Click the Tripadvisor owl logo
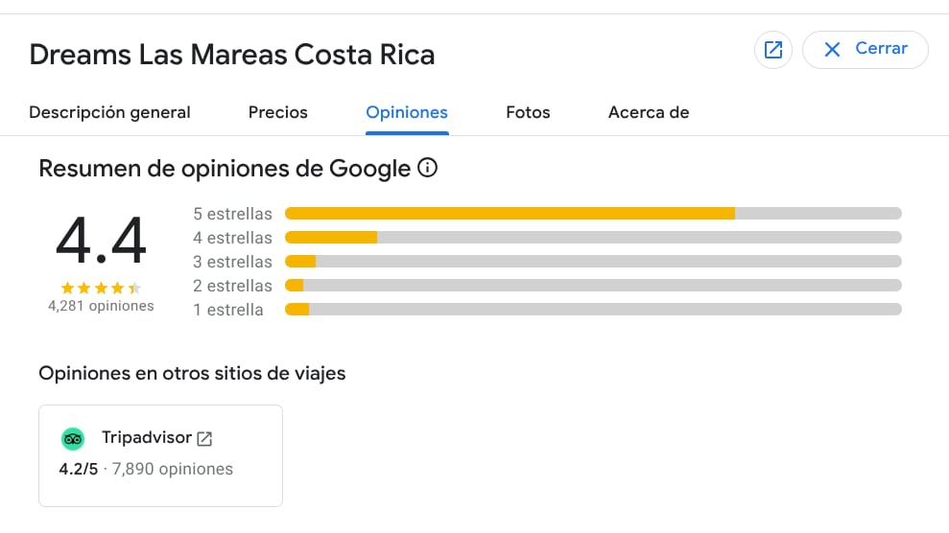This screenshot has width=949, height=533. point(73,439)
